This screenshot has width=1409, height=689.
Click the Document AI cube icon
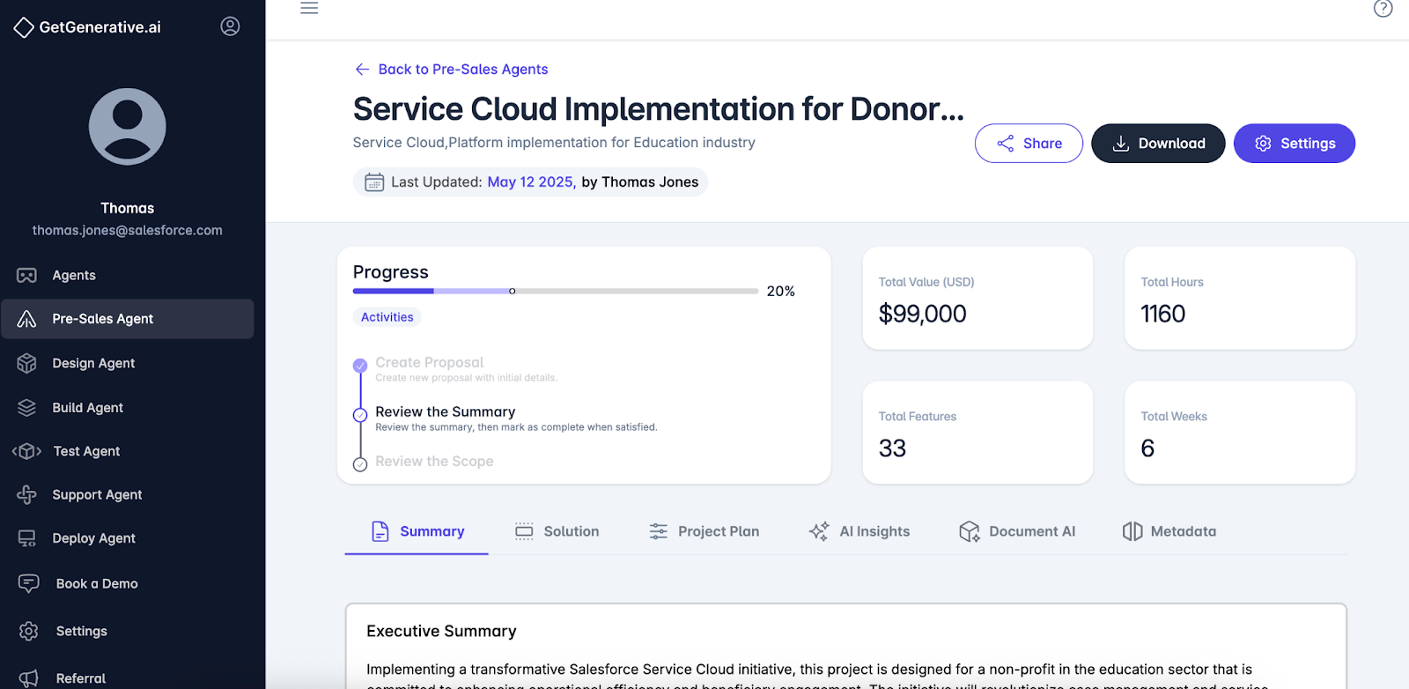coord(970,531)
